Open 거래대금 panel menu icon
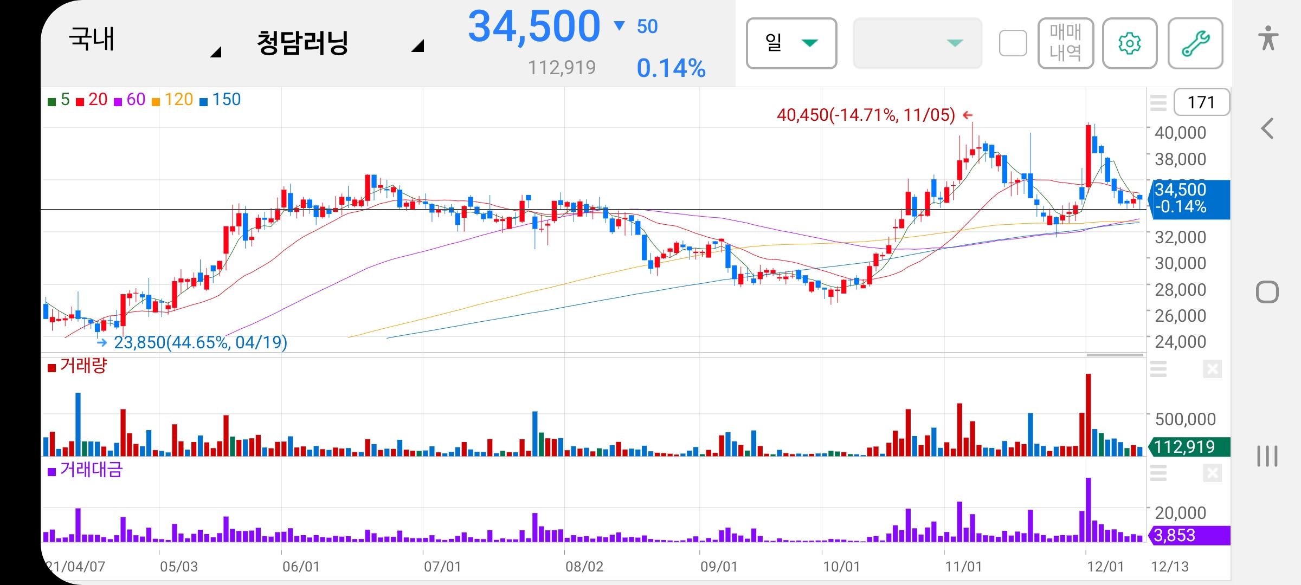Screen dimensions: 1301x585 1158,473
